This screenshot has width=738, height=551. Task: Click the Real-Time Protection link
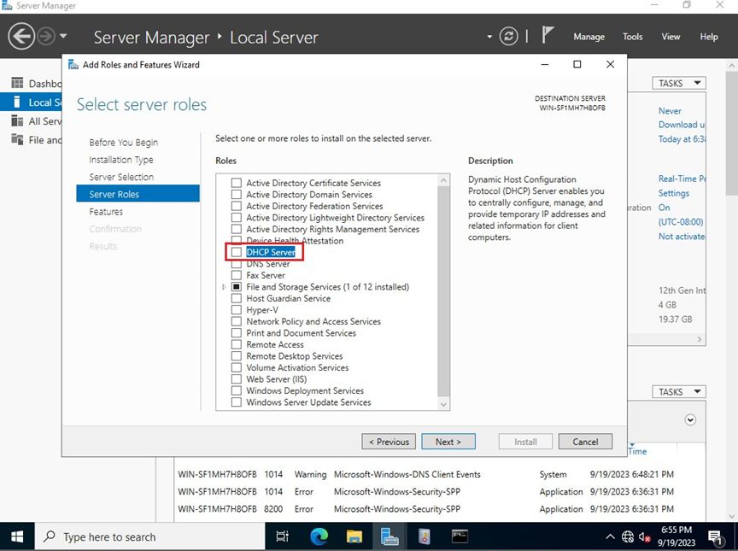click(x=682, y=179)
